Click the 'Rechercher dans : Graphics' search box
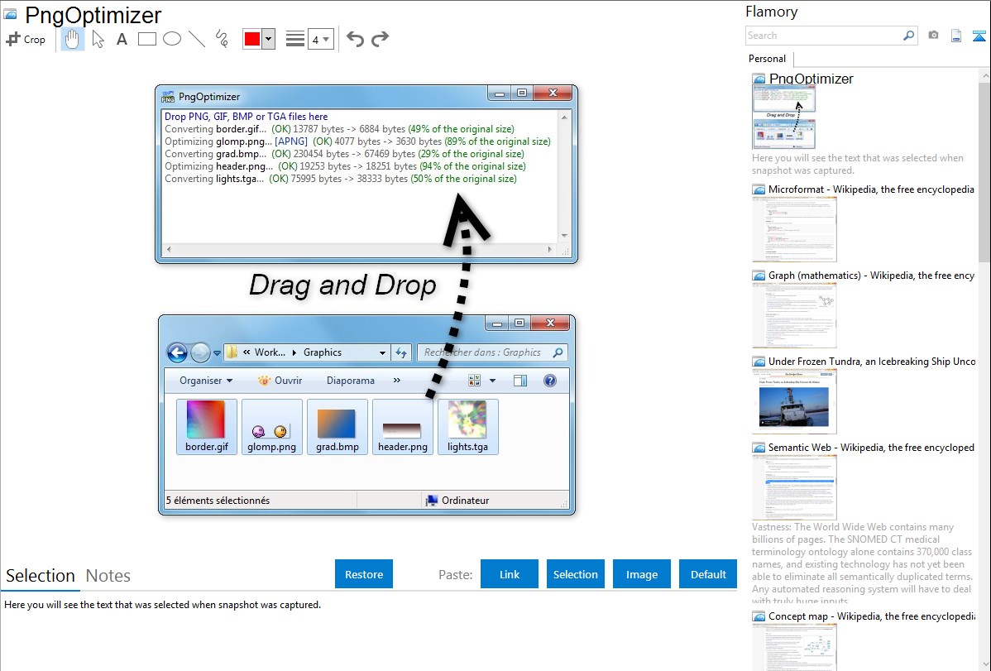991x671 pixels. 491,353
